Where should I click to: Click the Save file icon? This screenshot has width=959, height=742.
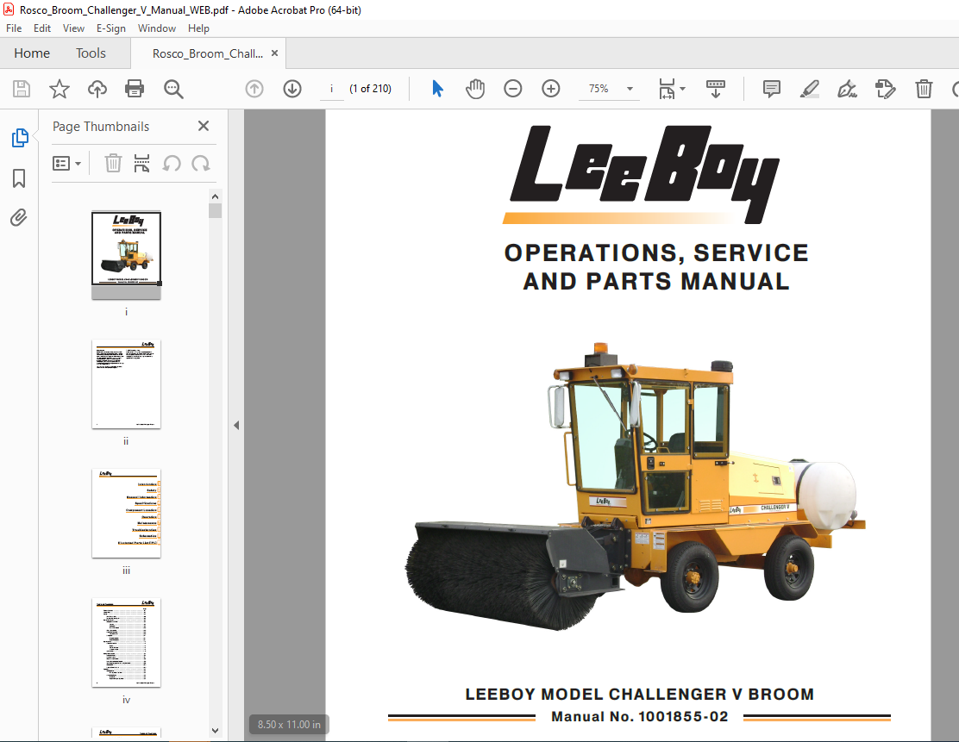(22, 89)
